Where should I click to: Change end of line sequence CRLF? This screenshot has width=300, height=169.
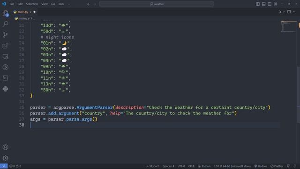pos(191,166)
